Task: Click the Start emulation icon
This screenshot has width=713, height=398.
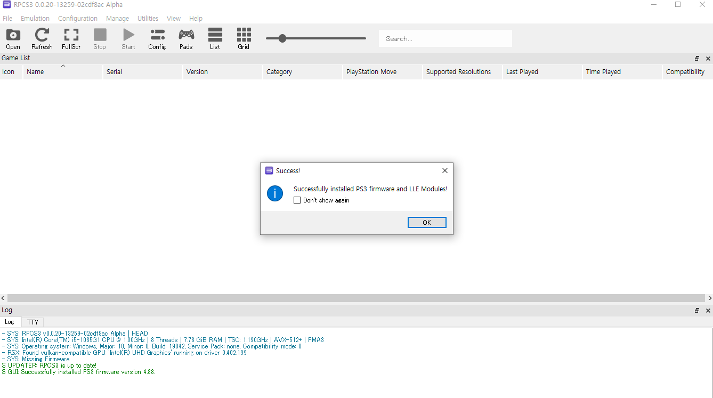Action: point(128,39)
